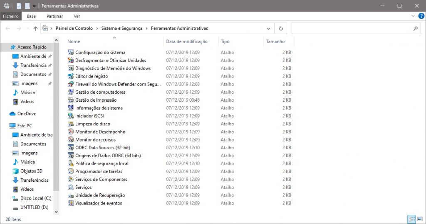426x224 pixels.
Task: Click Painel de Controlo in the breadcrumb
Action: tap(74, 28)
